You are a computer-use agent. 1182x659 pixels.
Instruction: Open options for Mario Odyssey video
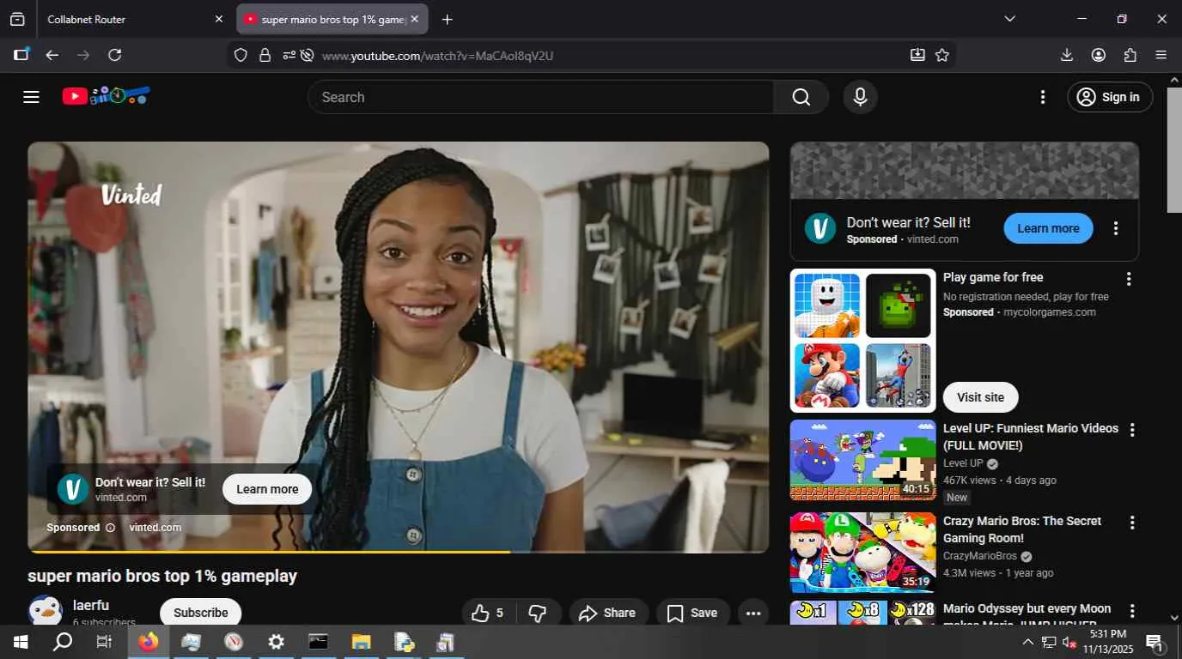click(x=1132, y=611)
